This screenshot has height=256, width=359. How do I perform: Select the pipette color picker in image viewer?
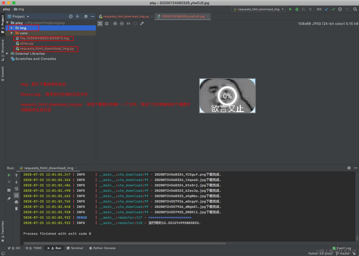coord(142,23)
